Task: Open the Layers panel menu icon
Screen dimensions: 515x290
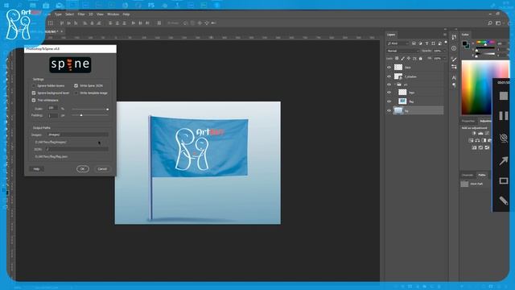Action: [445, 35]
